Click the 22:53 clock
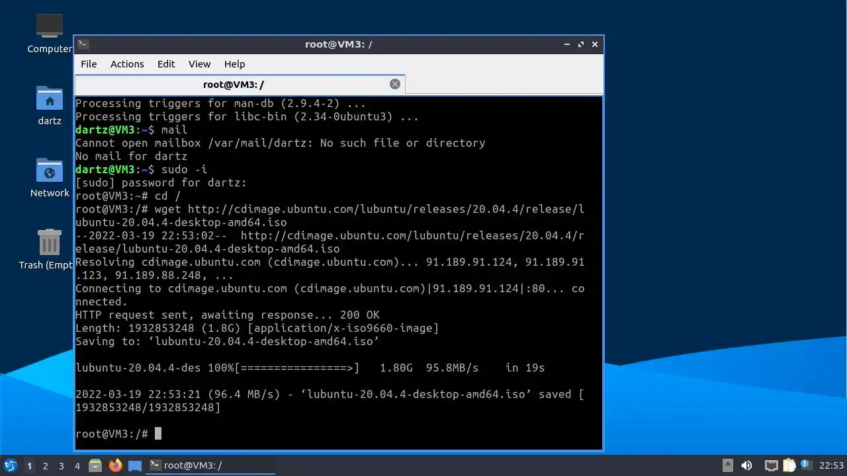 point(832,465)
